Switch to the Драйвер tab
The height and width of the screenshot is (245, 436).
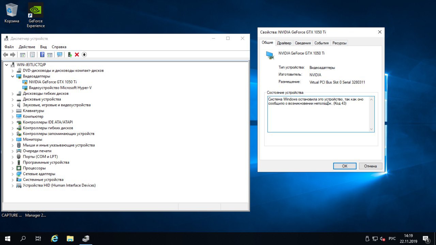[x=284, y=43]
